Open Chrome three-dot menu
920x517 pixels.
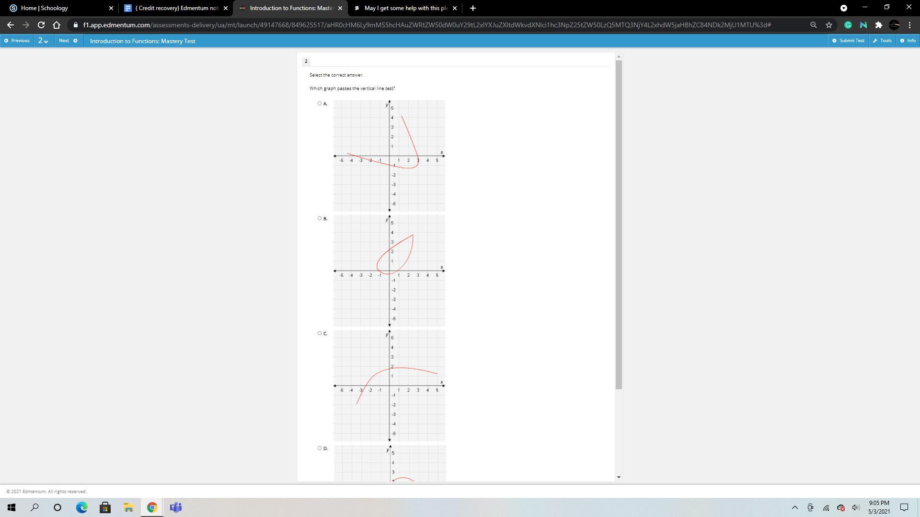(x=909, y=25)
